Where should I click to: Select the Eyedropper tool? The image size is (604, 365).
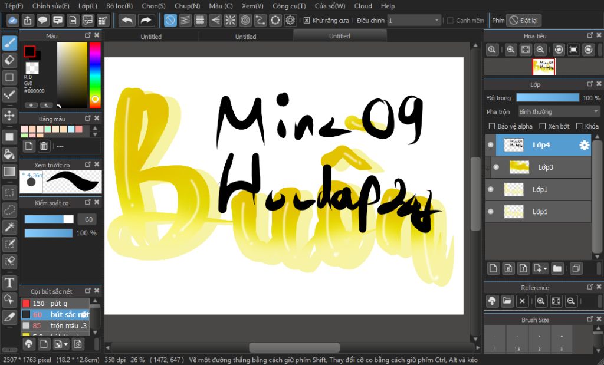(x=9, y=317)
